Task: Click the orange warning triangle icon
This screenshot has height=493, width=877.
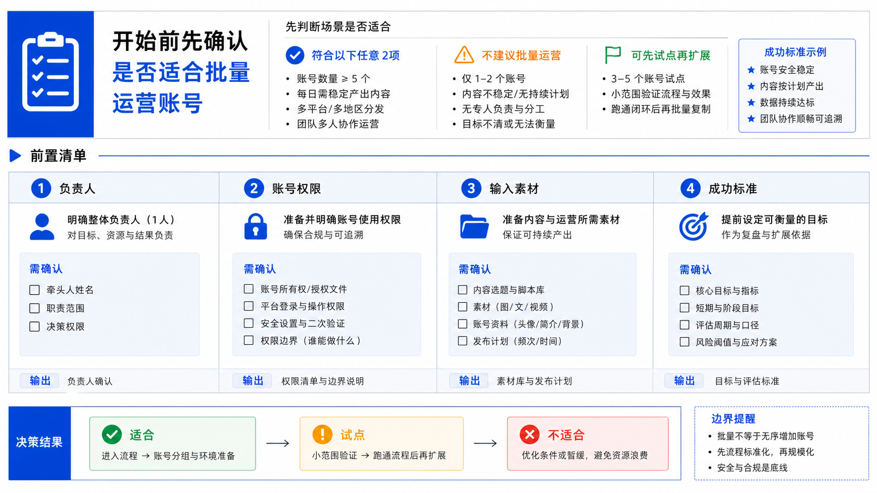Action: (464, 55)
